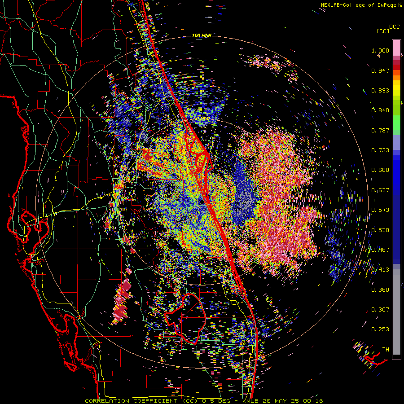Select the 1.000 scale value
This screenshot has height=404, width=404.
tap(380, 51)
